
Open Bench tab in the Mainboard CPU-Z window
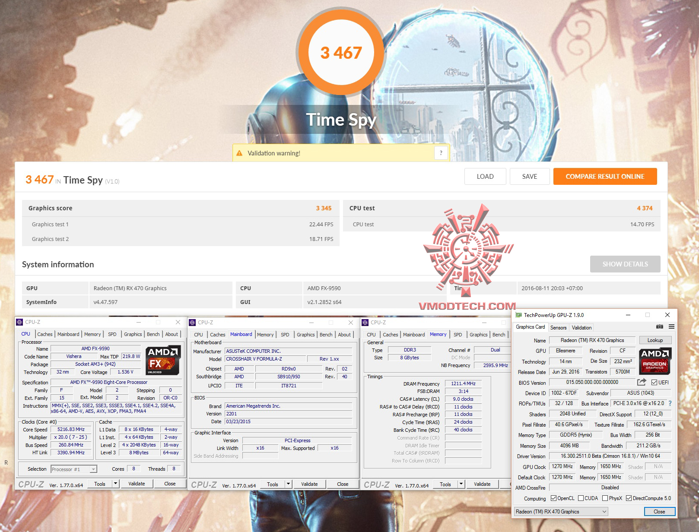[x=326, y=335]
